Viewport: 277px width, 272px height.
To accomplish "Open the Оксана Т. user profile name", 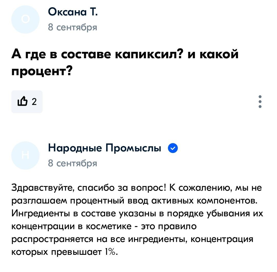I will (x=73, y=12).
